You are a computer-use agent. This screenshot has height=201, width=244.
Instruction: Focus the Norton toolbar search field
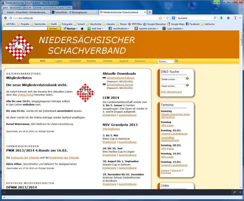[x=25, y=28]
